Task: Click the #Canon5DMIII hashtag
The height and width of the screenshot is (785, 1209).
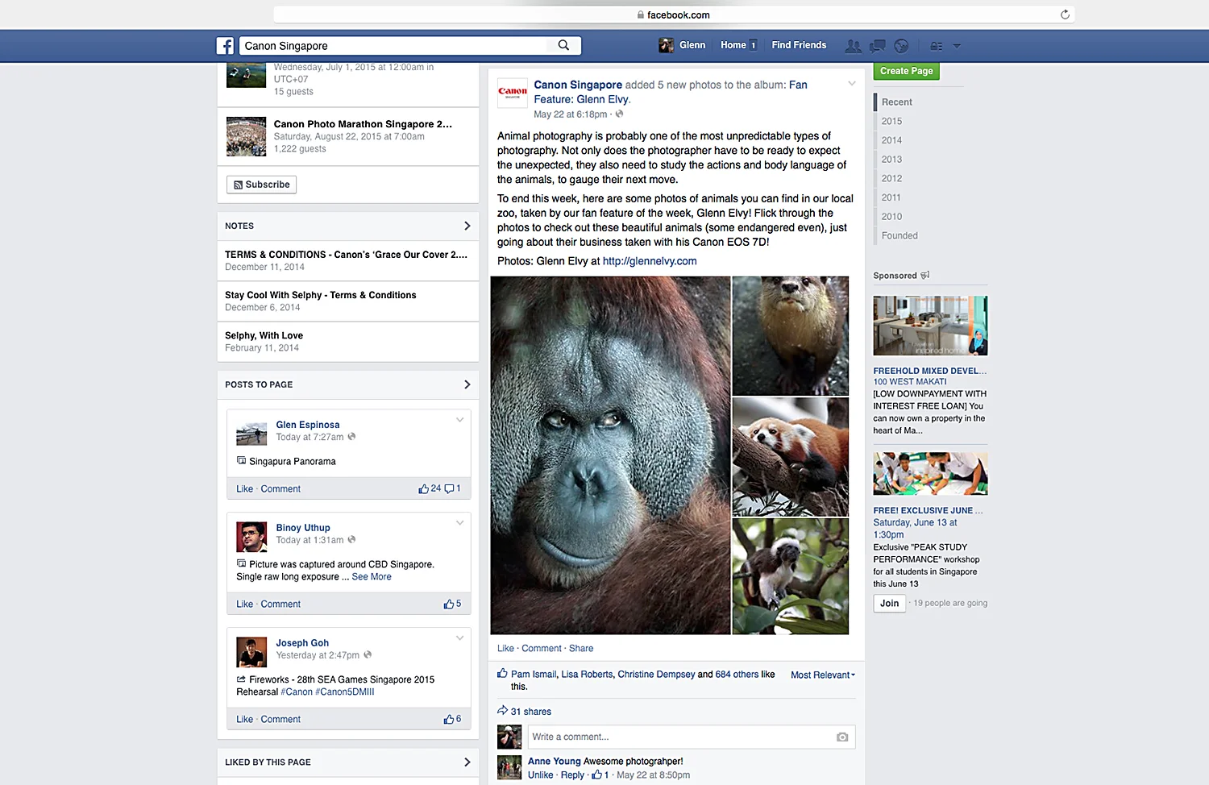Action: pos(345,692)
